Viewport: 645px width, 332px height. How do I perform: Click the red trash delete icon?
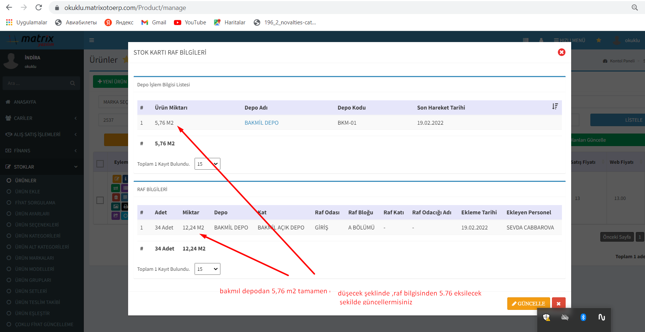(x=116, y=197)
